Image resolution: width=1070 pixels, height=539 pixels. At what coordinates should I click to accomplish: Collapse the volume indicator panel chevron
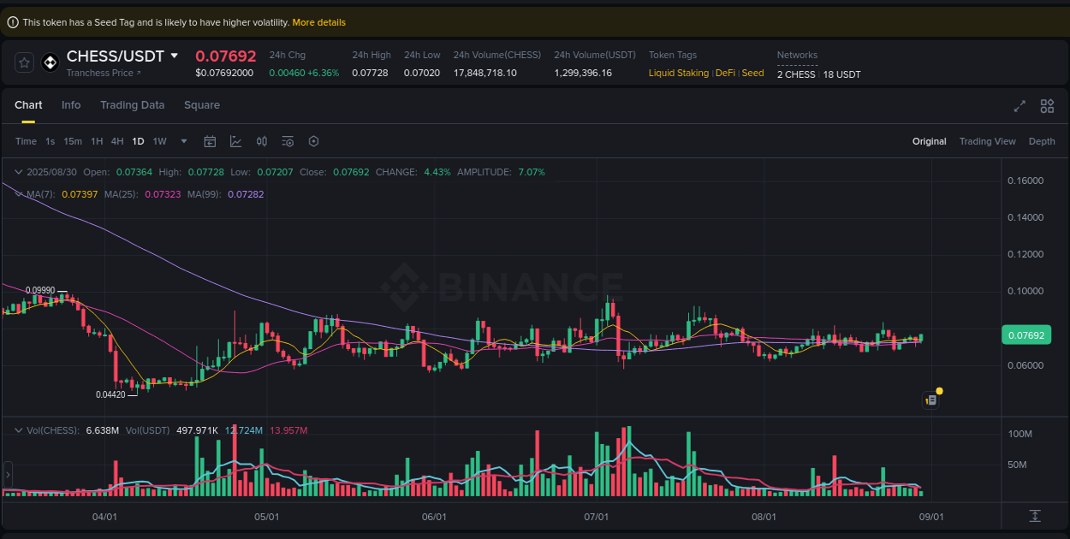(x=17, y=430)
